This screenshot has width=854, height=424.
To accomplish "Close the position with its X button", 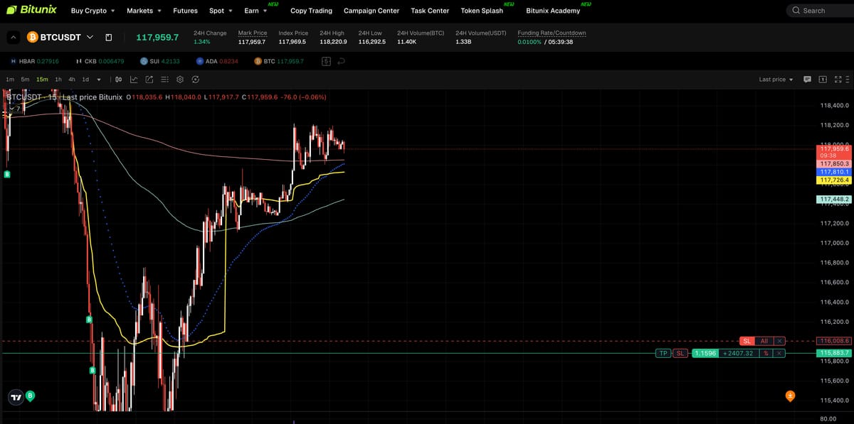I will (779, 353).
